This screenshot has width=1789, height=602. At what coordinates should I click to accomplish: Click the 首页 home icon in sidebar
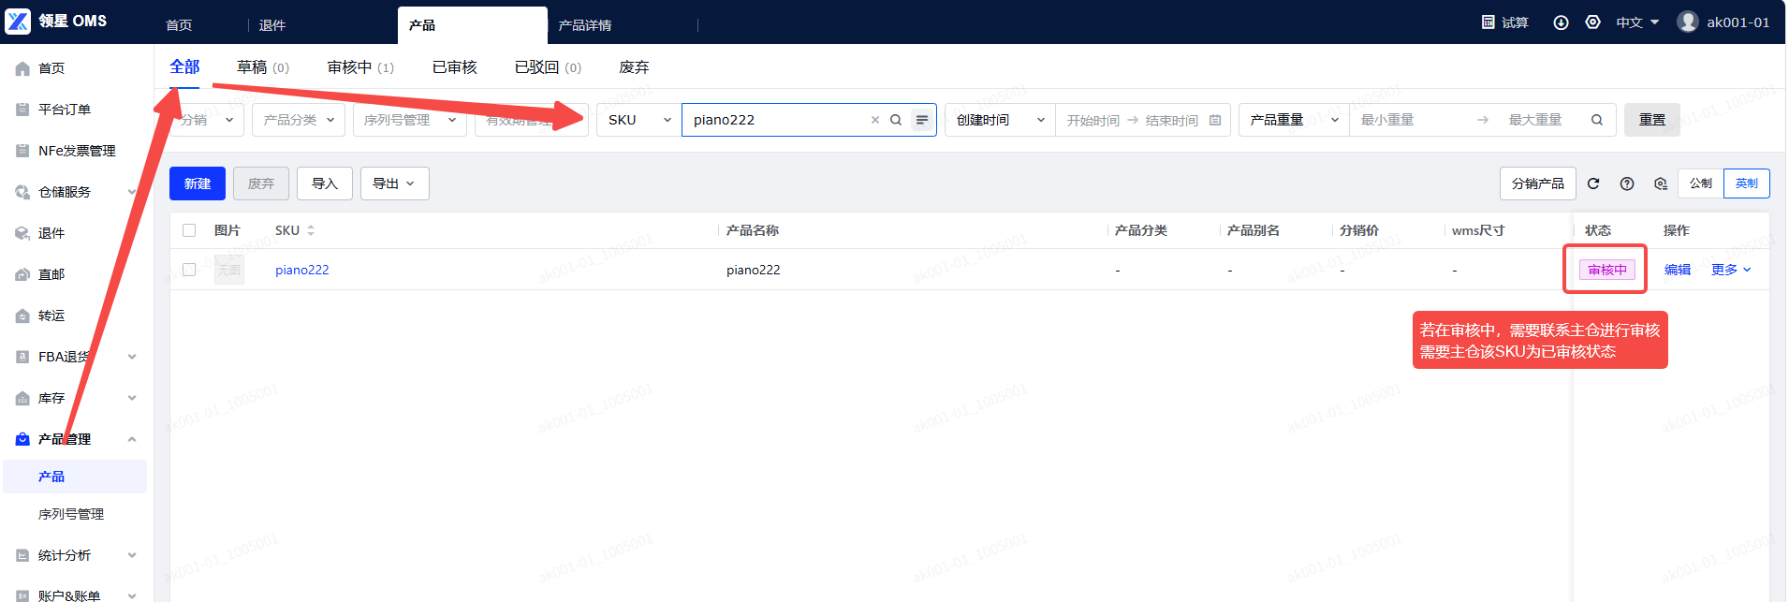click(22, 68)
